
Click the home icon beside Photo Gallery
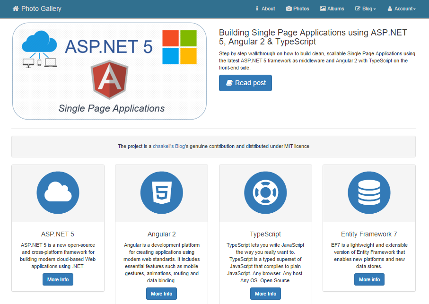(x=16, y=9)
